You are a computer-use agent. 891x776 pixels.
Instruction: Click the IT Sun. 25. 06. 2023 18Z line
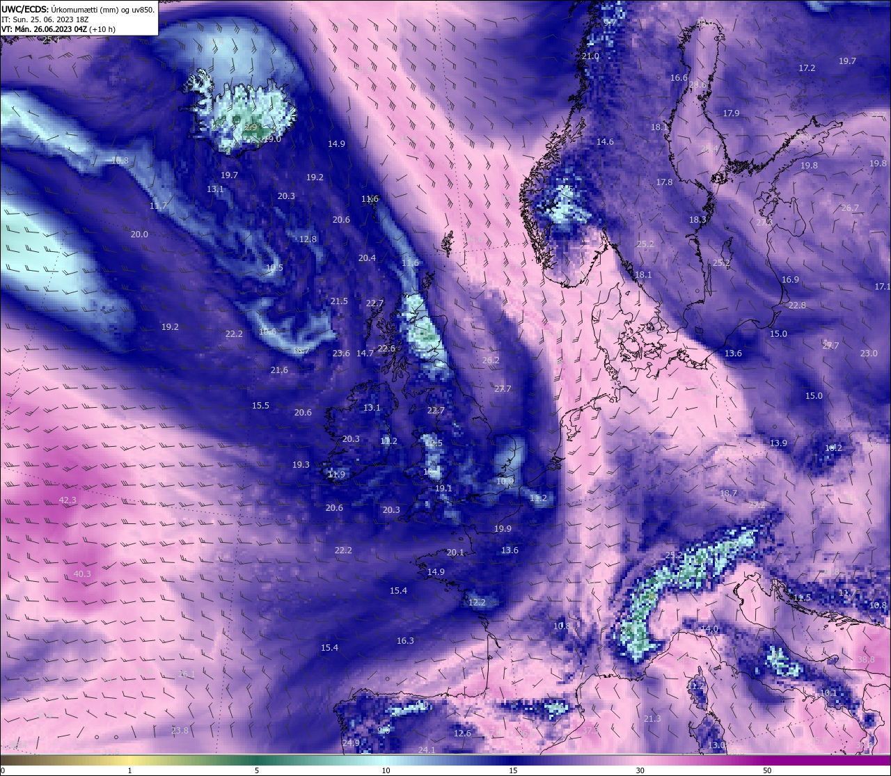point(45,19)
